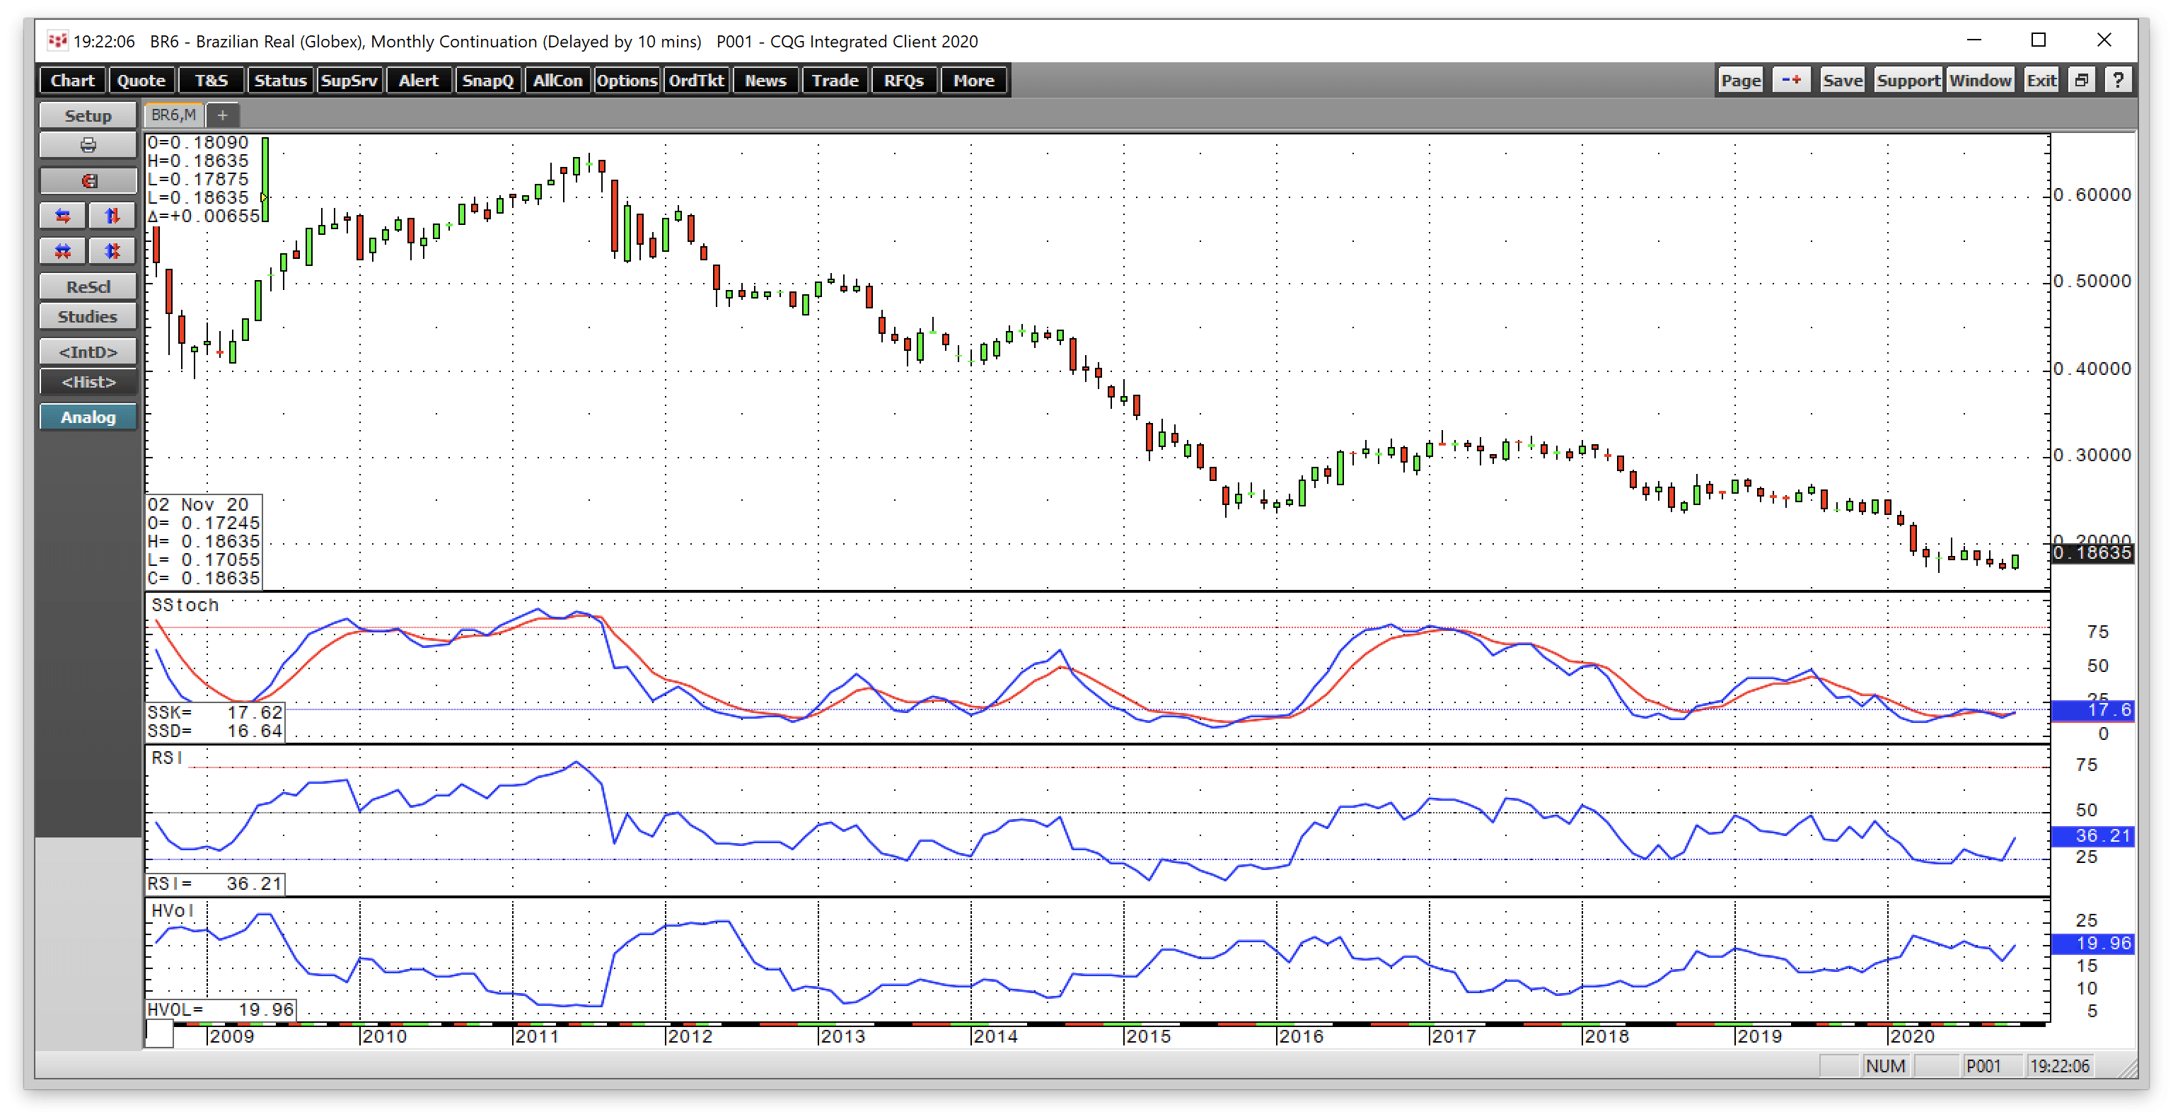This screenshot has height=1119, width=2173.
Task: Click the P001 page indicator in status bar
Action: 1983,1066
